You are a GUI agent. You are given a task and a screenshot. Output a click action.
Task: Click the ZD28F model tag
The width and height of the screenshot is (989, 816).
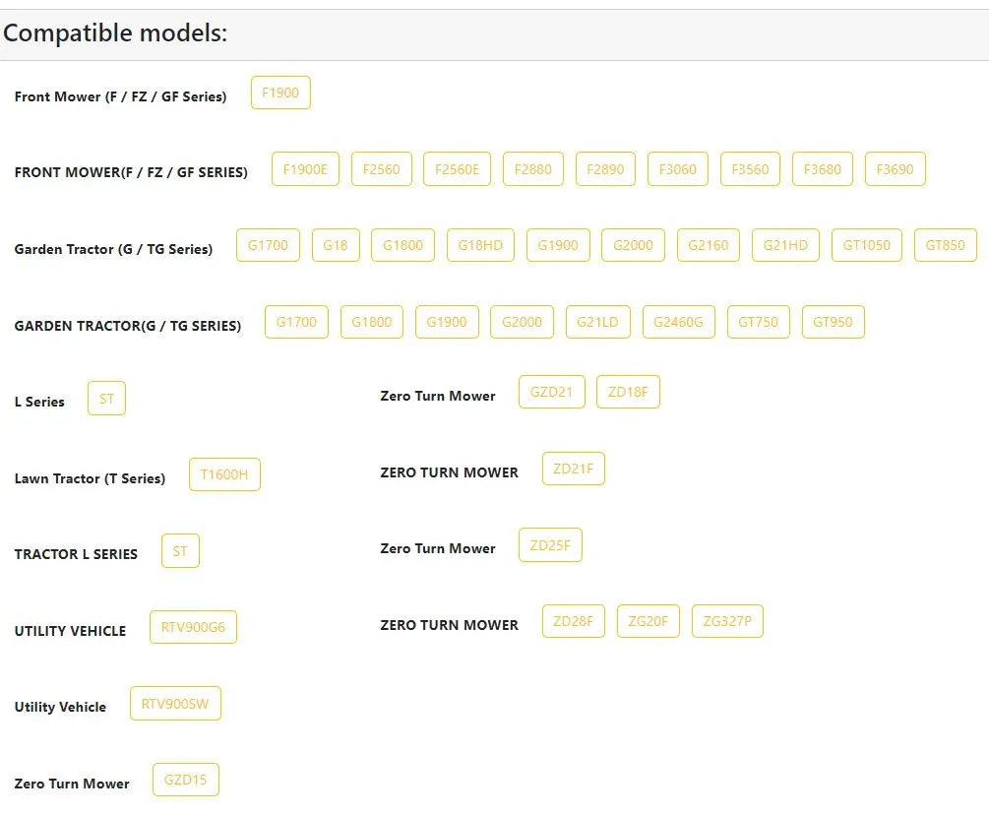tap(574, 622)
